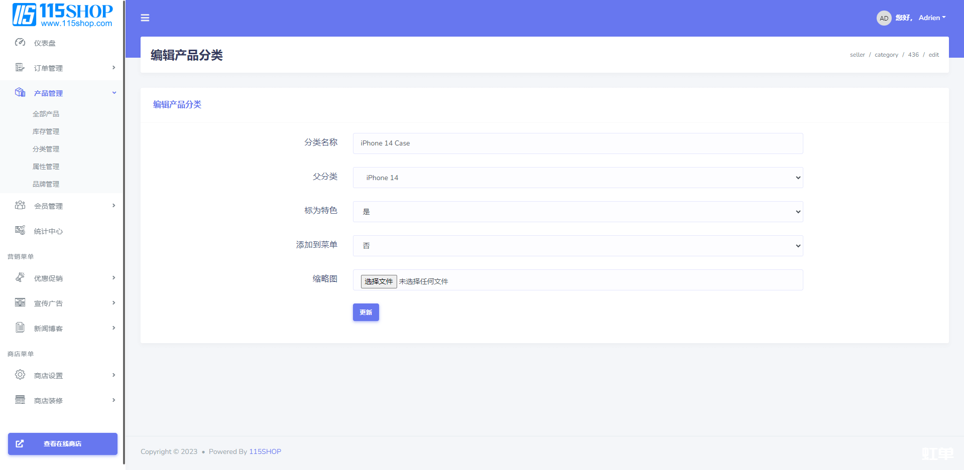Viewport: 964px width, 470px height.
Task: Expand 宣传广告 chevron
Action: [114, 303]
